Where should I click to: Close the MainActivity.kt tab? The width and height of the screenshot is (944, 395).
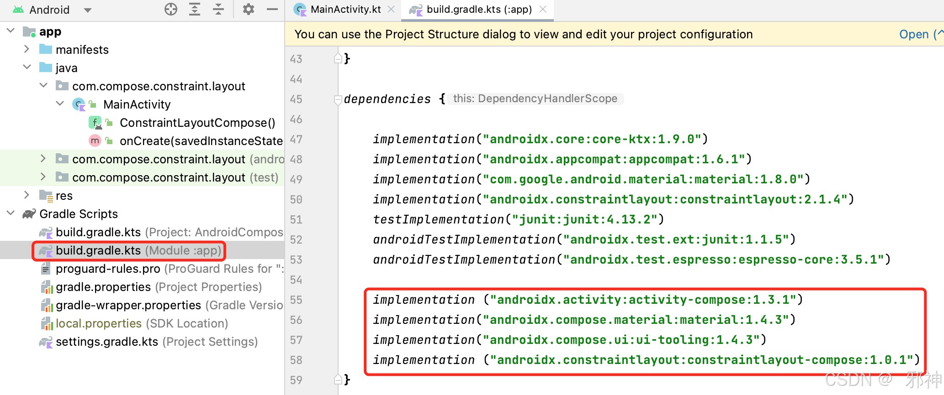[391, 9]
